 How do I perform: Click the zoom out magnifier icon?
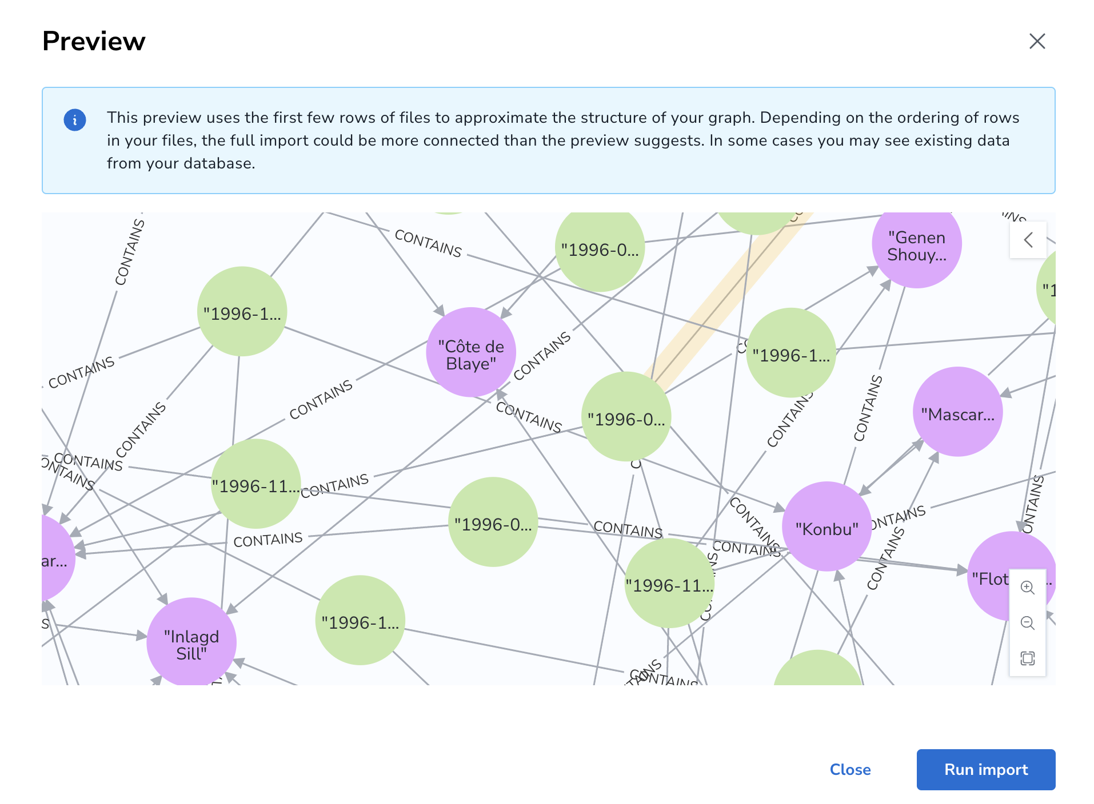(1027, 622)
